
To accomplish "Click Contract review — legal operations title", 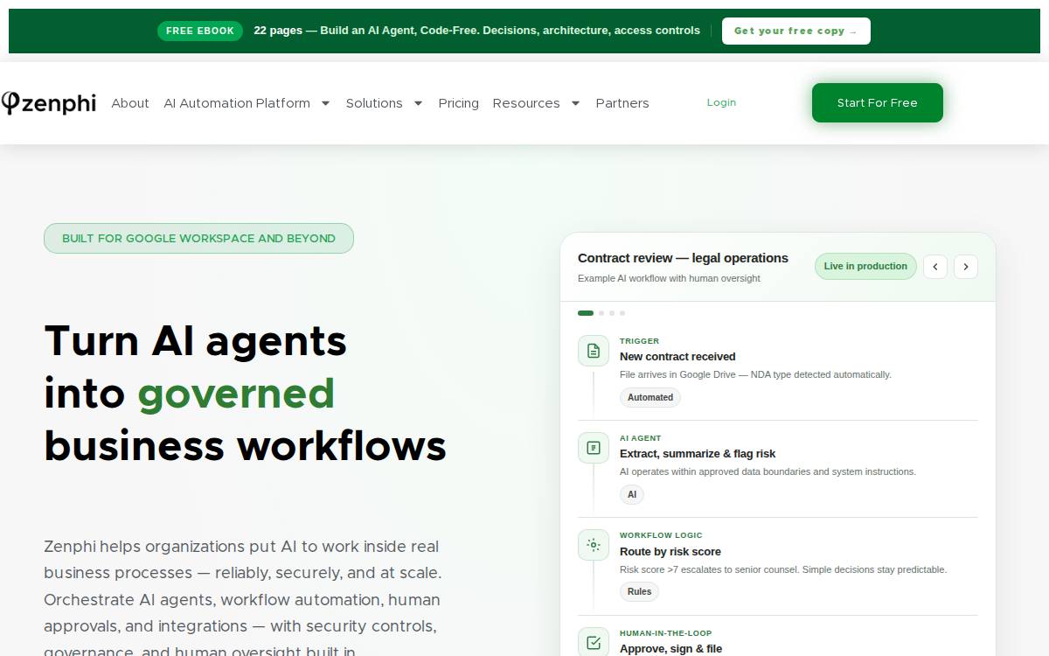I will coord(683,258).
